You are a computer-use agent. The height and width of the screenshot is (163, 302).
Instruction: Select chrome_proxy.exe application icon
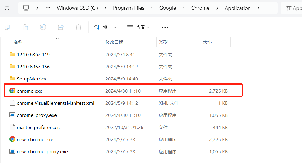click(x=12, y=115)
